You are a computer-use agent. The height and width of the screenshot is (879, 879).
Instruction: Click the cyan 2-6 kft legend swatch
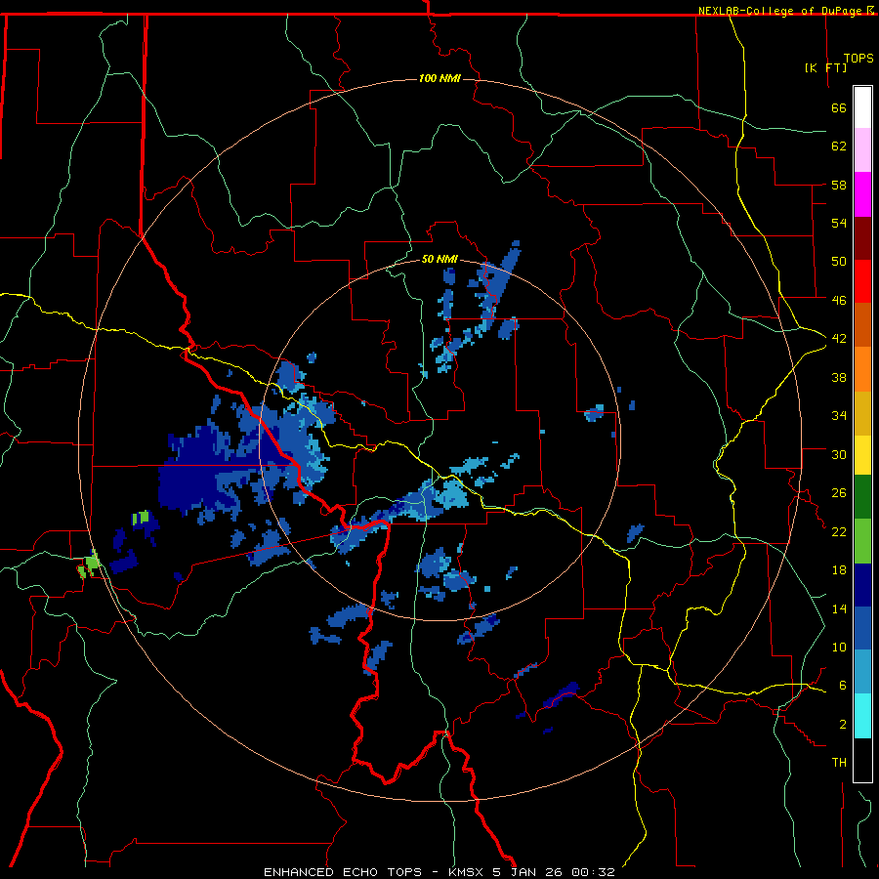[862, 716]
